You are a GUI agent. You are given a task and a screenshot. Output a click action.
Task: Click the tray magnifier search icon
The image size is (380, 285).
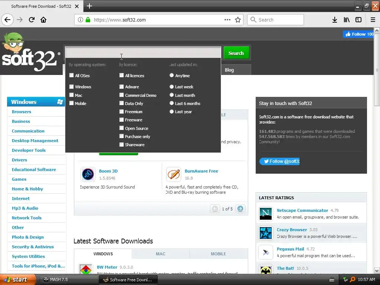[353, 279]
